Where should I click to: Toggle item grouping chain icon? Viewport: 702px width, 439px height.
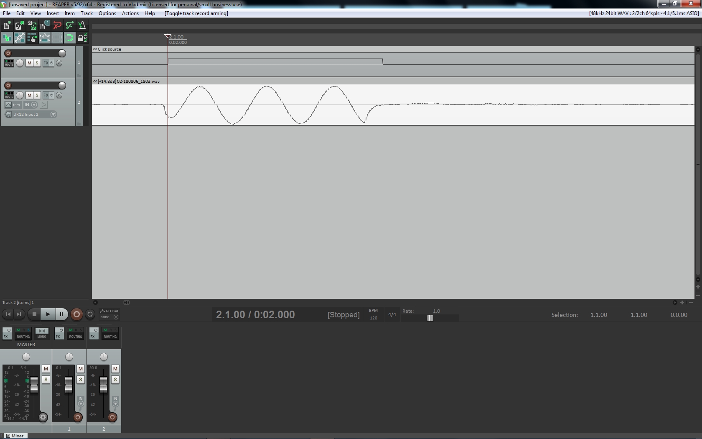click(x=19, y=38)
